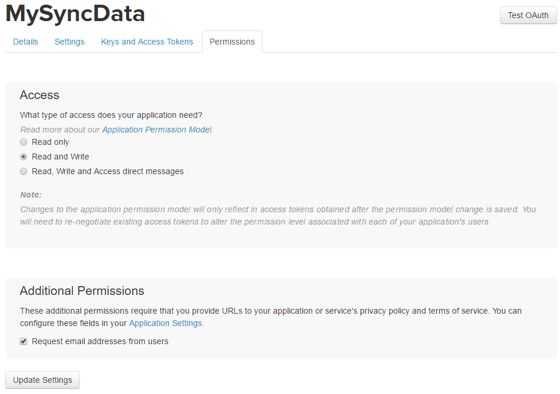The height and width of the screenshot is (394, 560).
Task: Click the note paragraph about re-negotiating tokens
Action: coord(278,215)
